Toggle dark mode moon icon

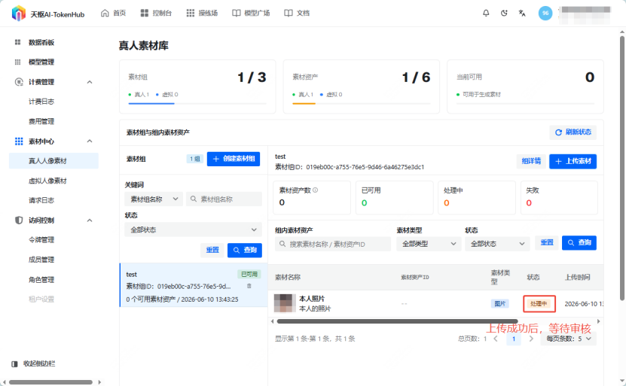coord(504,13)
